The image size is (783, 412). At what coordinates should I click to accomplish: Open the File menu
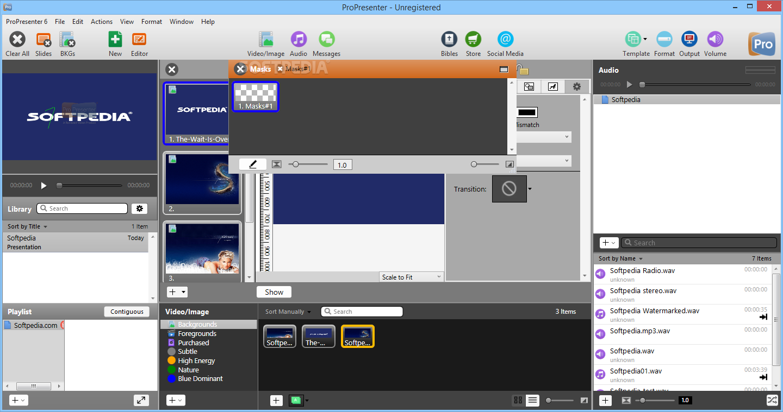[60, 22]
